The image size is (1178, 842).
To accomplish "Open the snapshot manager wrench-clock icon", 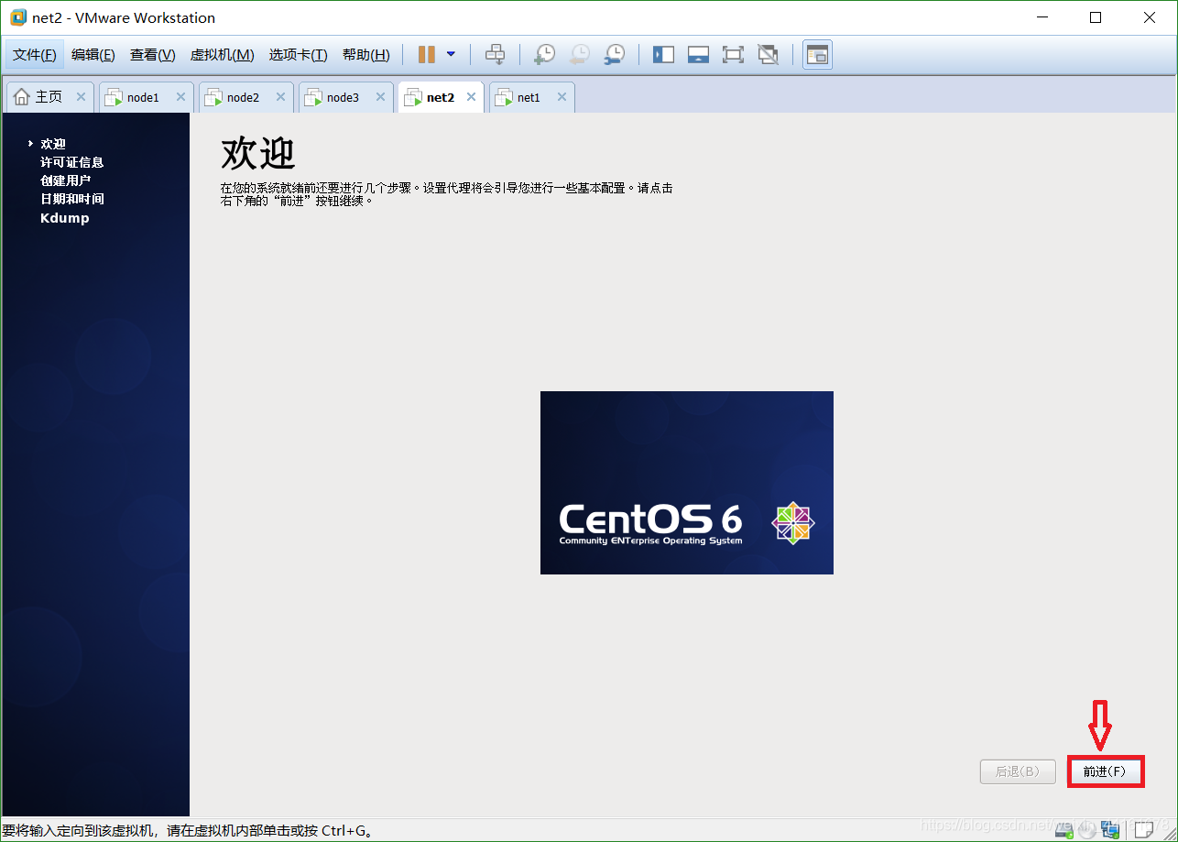I will 615,55.
